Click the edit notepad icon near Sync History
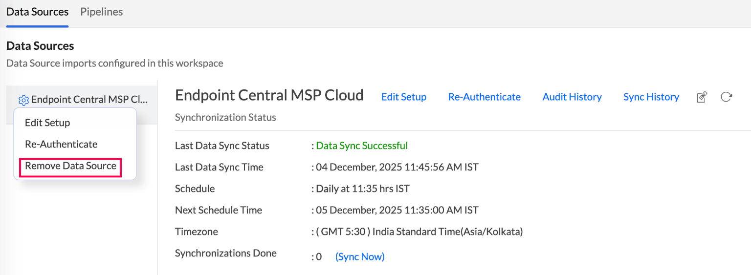The height and width of the screenshot is (275, 751). point(702,97)
